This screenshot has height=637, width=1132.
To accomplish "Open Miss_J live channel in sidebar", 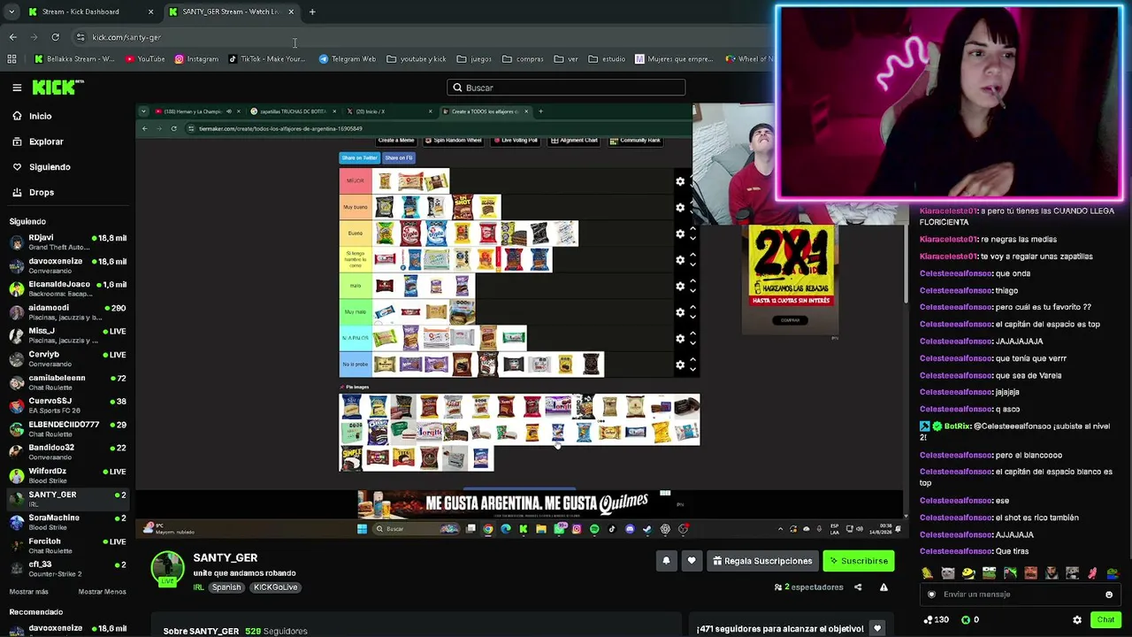I will pyautogui.click(x=67, y=335).
